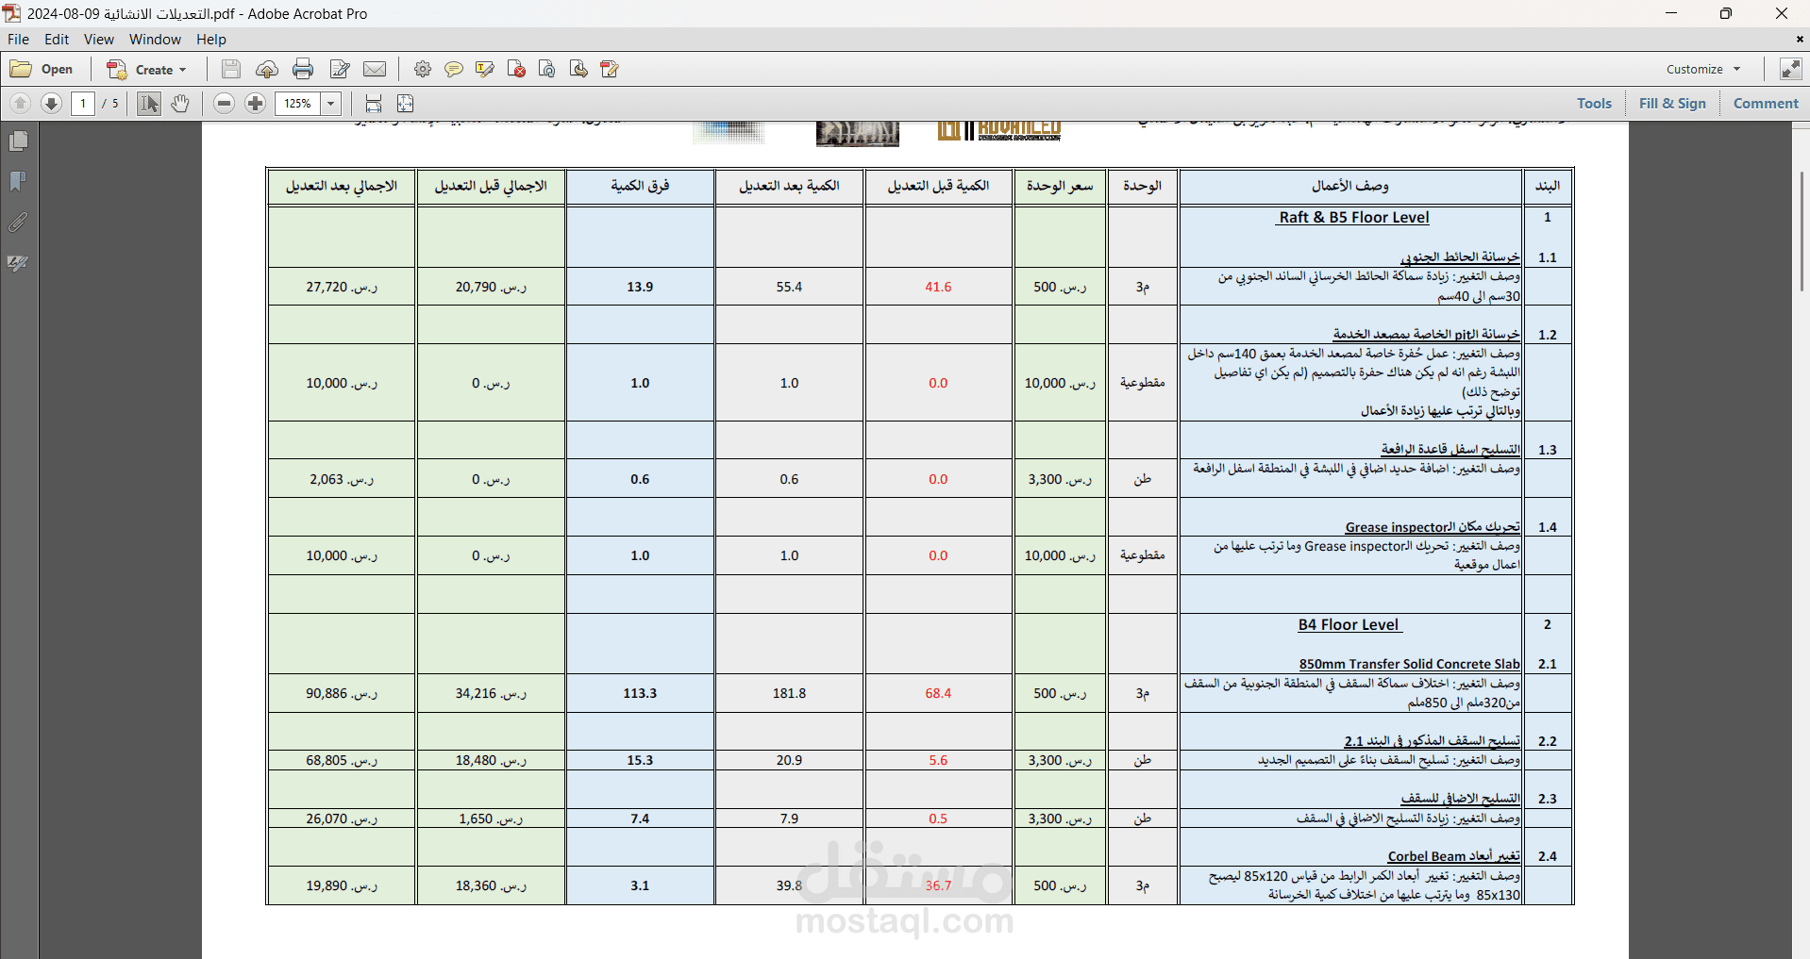Open the Bookmarks panel

(x=18, y=181)
